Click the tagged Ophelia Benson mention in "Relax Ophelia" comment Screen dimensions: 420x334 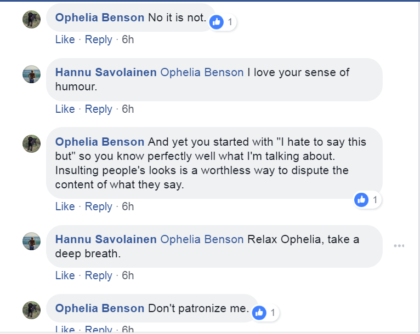point(202,239)
